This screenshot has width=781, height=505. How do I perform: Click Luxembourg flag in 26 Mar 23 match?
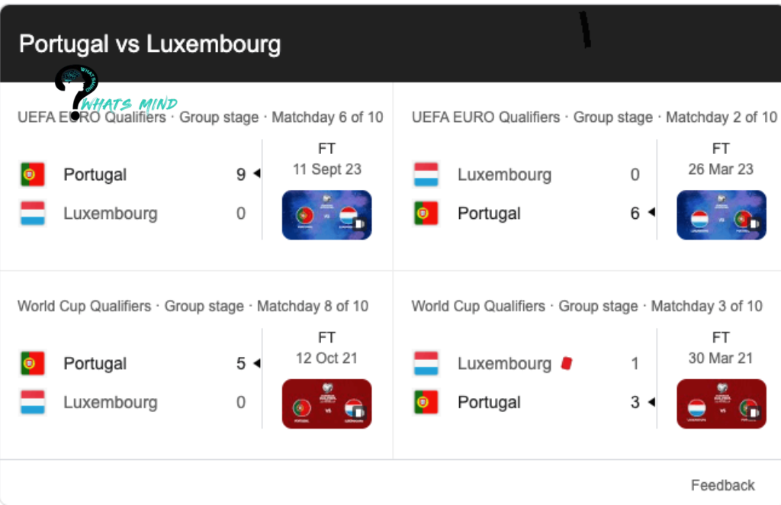coord(426,175)
